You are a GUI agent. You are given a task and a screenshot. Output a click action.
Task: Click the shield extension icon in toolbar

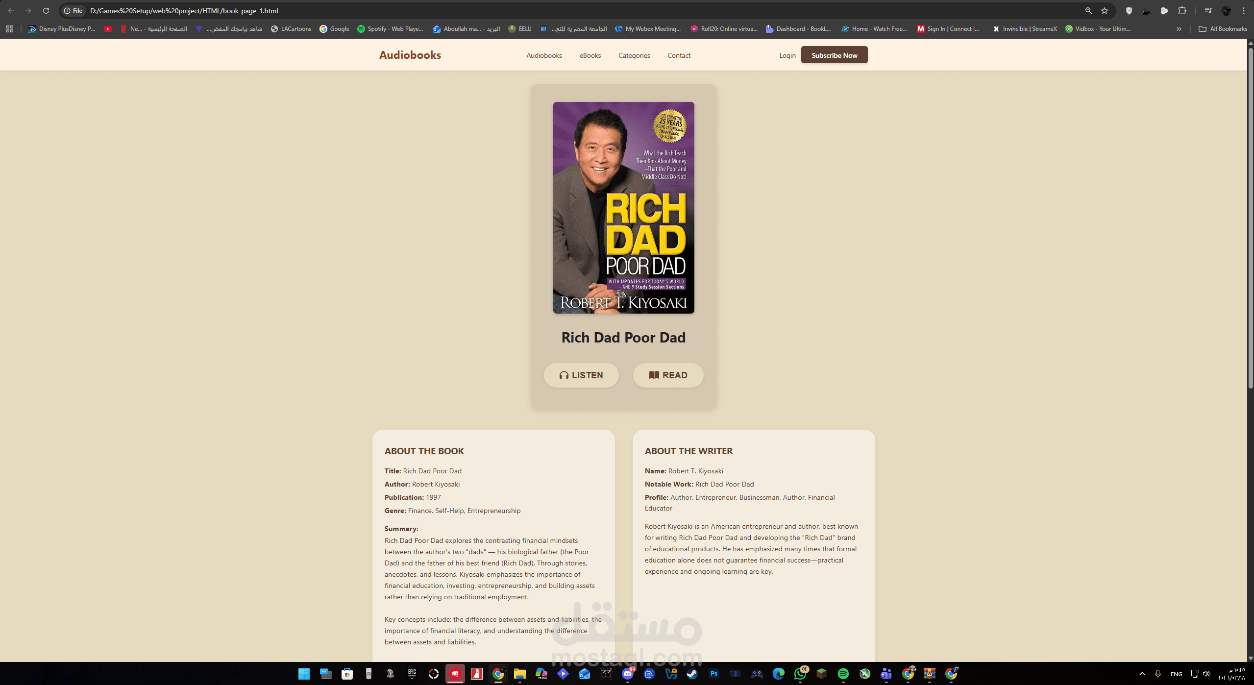(x=1129, y=11)
